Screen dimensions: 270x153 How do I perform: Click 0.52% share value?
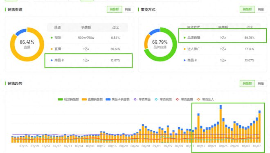115,38
